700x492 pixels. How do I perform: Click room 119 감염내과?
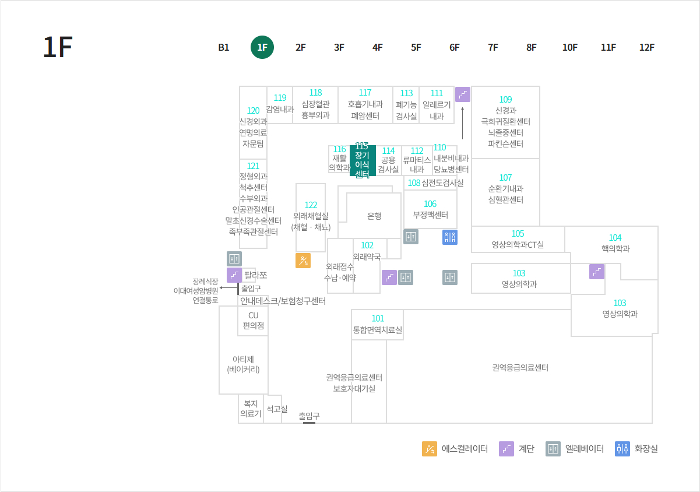(x=280, y=104)
